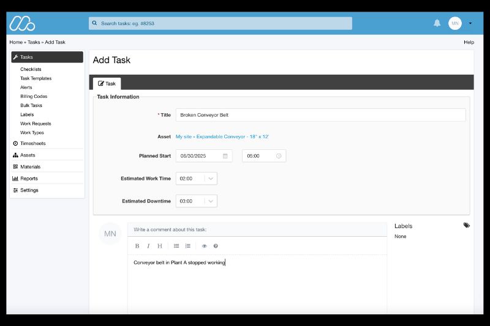Click the labels tag icon

tap(467, 226)
